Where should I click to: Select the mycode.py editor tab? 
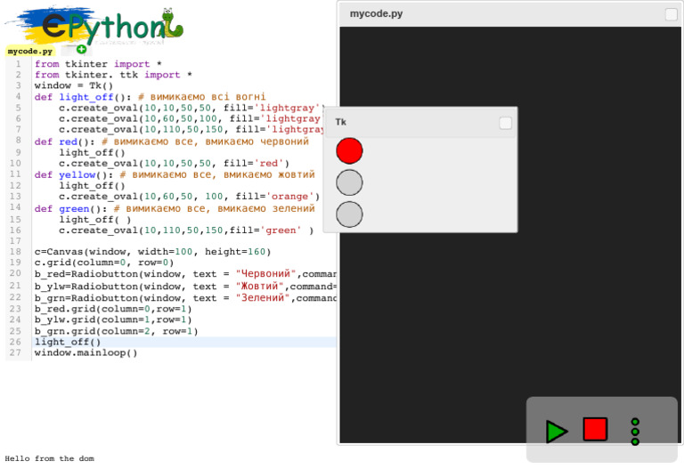coord(30,51)
